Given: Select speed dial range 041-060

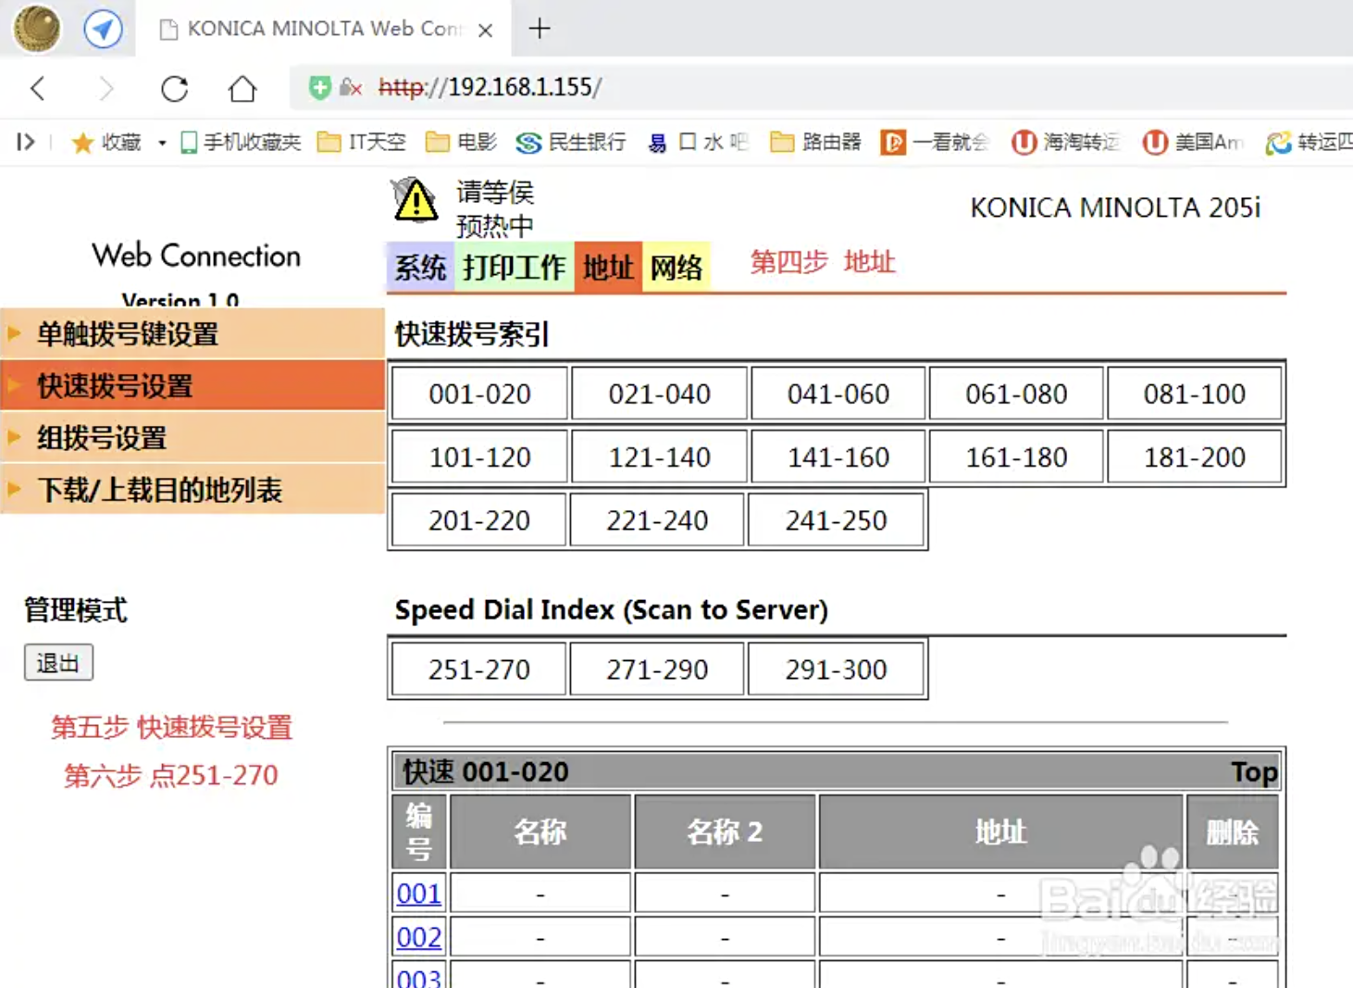Looking at the screenshot, I should pyautogui.click(x=838, y=394).
